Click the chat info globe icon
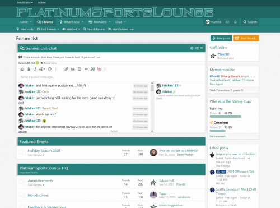The image size is (280, 208). (192, 48)
